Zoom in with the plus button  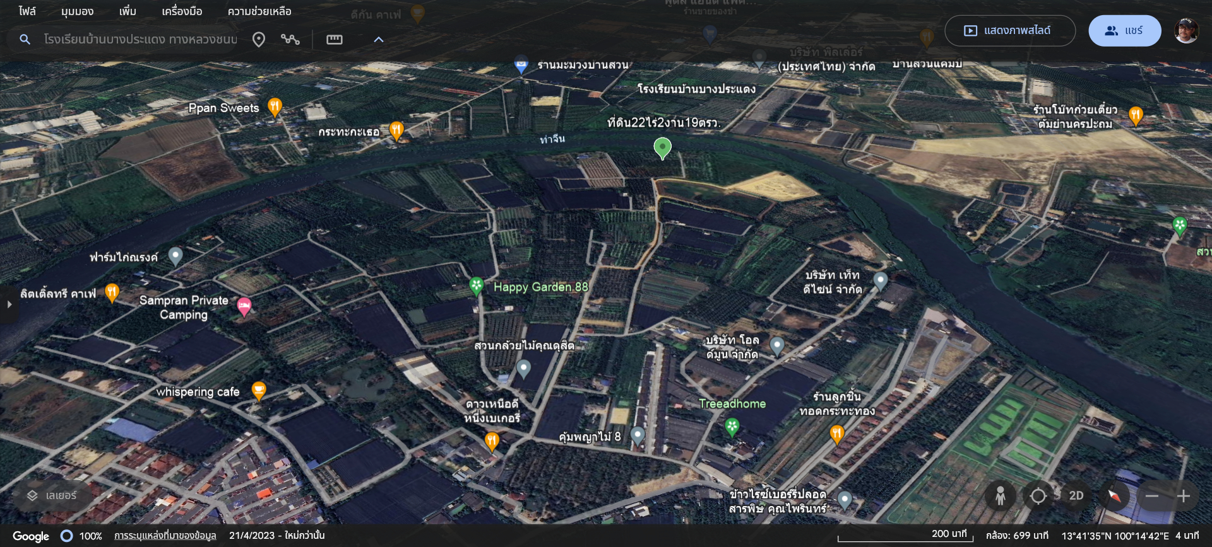tap(1184, 496)
